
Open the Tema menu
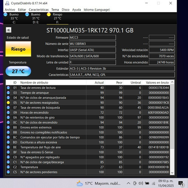coord(55,10)
